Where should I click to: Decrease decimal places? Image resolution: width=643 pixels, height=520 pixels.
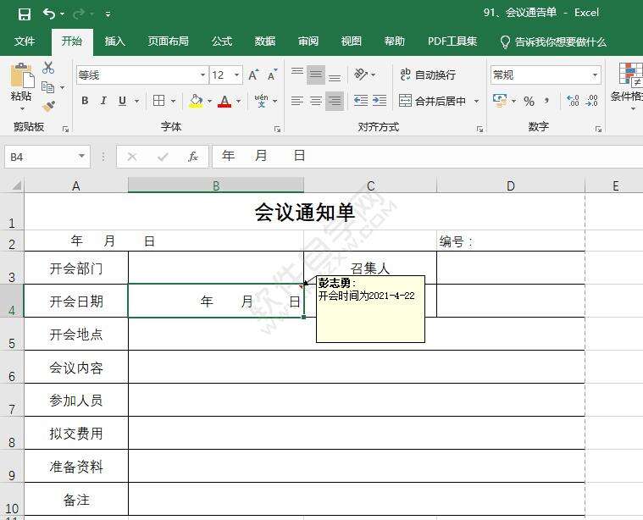pos(591,101)
